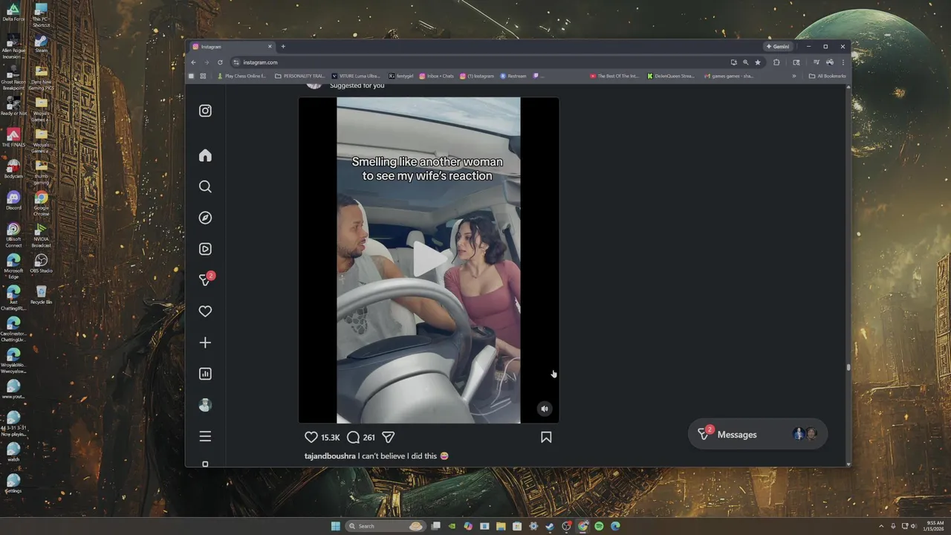Open VITURE Luma Ultra bookmark
Viewport: 951px width, 535px height.
tap(355, 76)
